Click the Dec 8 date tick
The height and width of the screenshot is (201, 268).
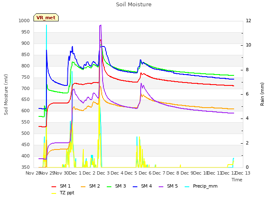[x=173, y=173]
